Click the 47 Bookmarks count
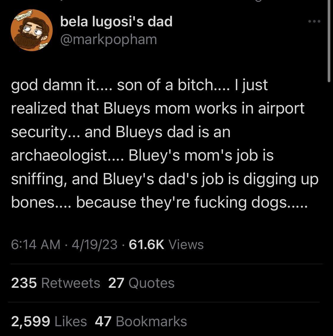Screen dimensions: 333x336 click(x=141, y=322)
